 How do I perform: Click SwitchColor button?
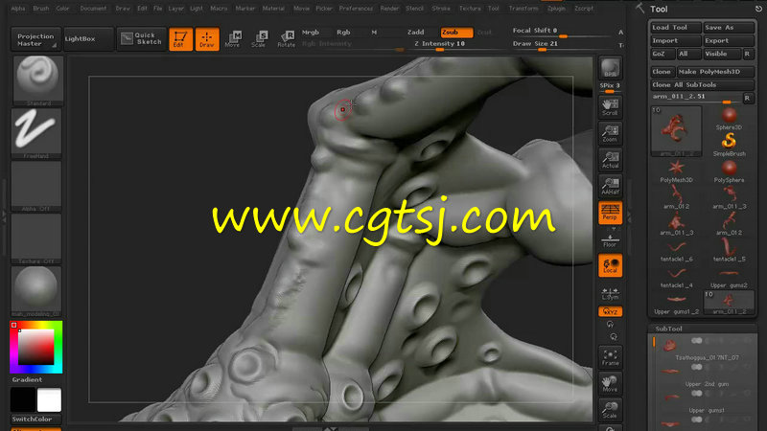36,419
